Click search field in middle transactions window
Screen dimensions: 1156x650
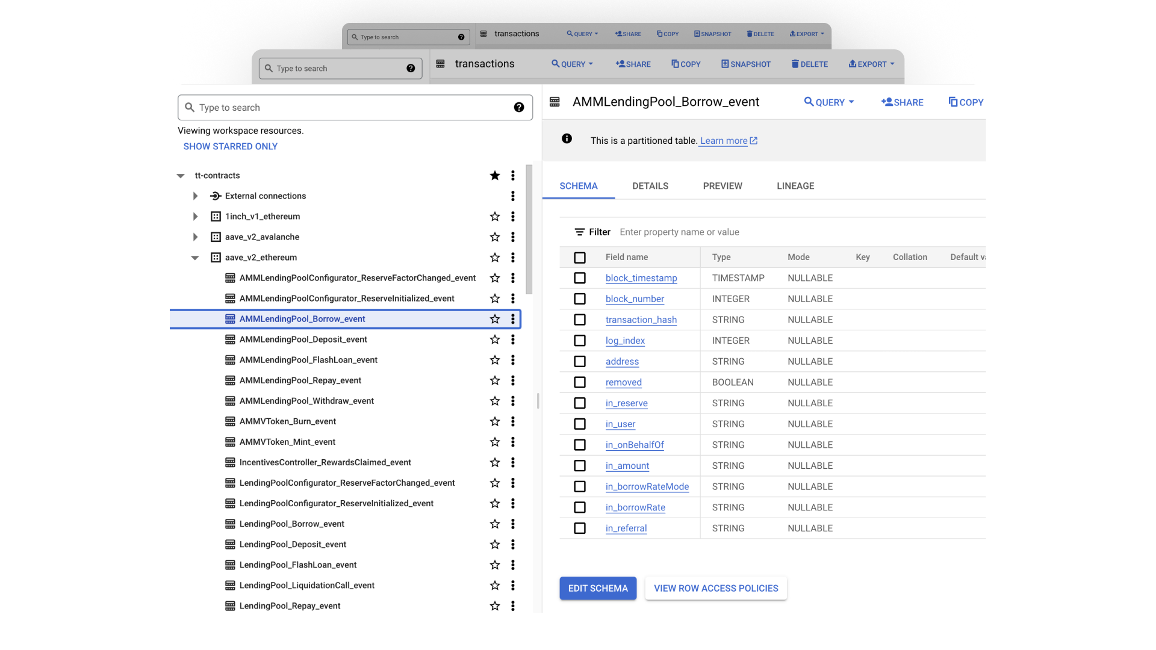pyautogui.click(x=341, y=69)
